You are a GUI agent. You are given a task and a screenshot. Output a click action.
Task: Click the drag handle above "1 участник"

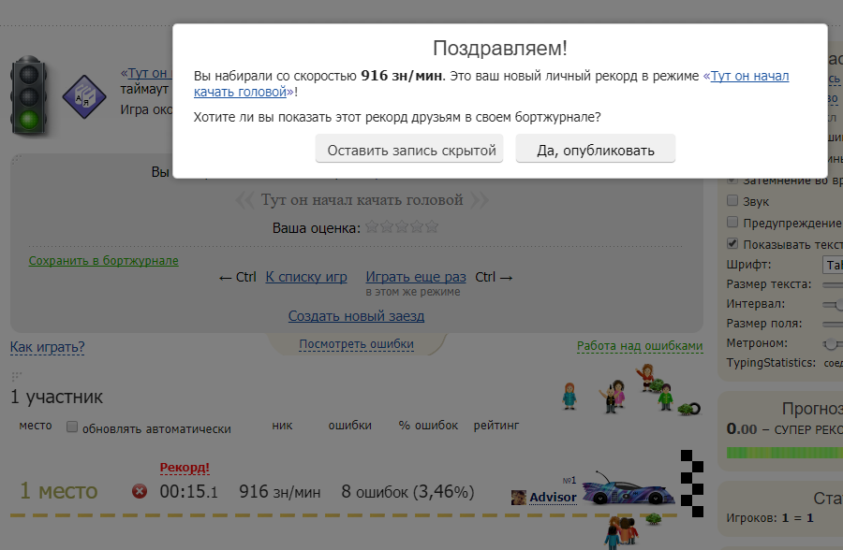pyautogui.click(x=17, y=376)
